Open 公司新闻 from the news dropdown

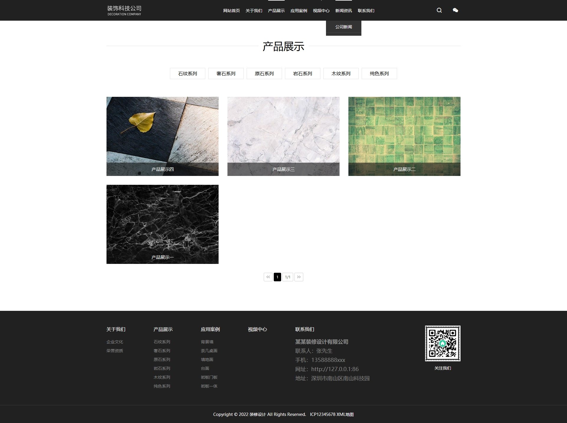[343, 27]
